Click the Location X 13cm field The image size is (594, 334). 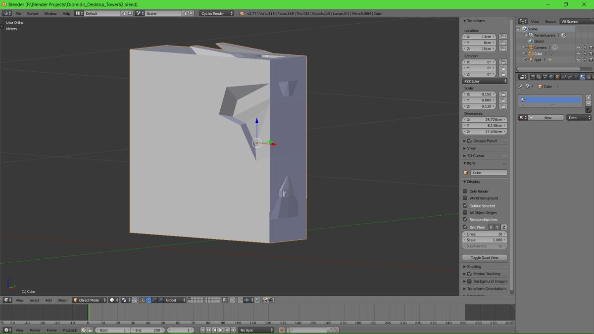(x=479, y=37)
